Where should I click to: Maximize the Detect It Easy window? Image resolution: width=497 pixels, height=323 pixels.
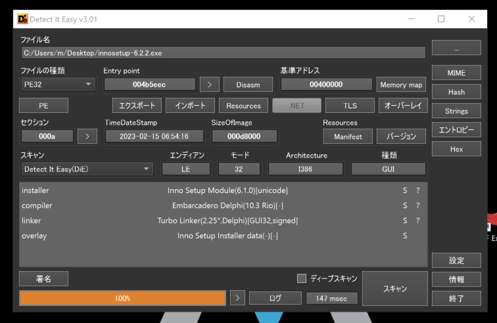441,19
